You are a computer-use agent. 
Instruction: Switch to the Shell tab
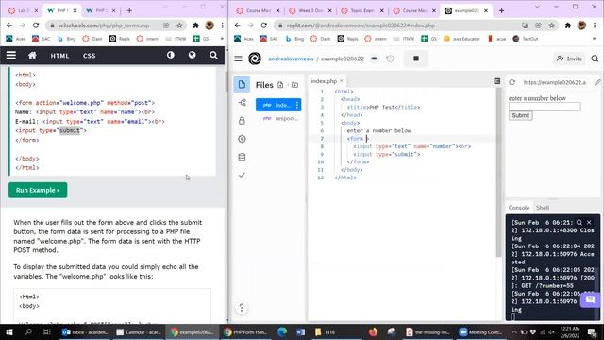pos(543,208)
